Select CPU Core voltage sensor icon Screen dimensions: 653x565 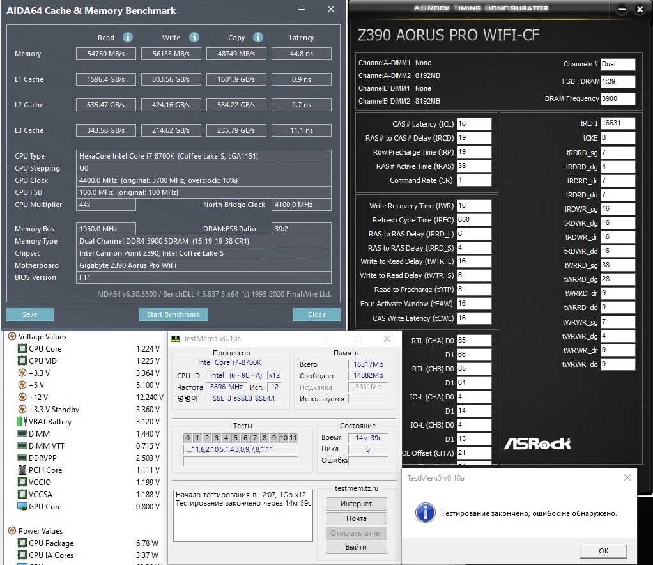tap(22, 348)
